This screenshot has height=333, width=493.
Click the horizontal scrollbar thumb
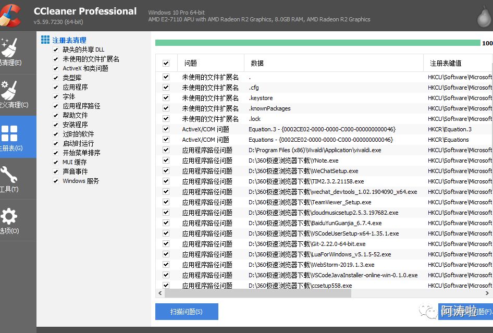pos(258,293)
